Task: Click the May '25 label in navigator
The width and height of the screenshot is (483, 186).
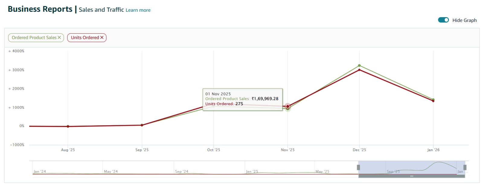Action: (322, 172)
